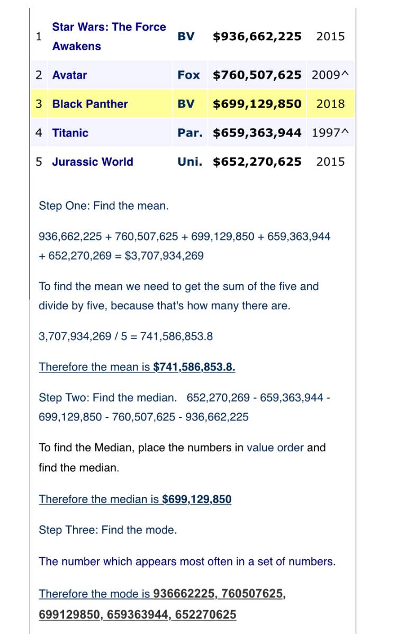Click the BV studio link for Black Panther
397x634 pixels.
(186, 104)
